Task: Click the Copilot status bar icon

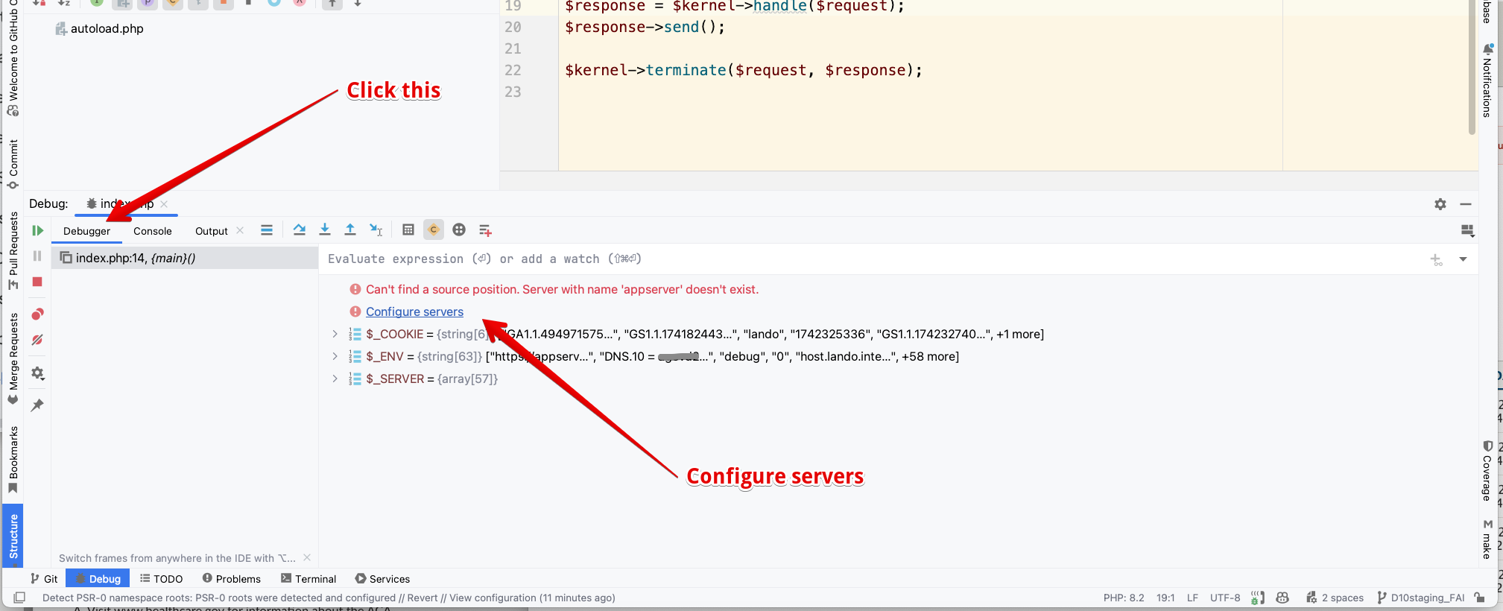Action: click(1282, 598)
